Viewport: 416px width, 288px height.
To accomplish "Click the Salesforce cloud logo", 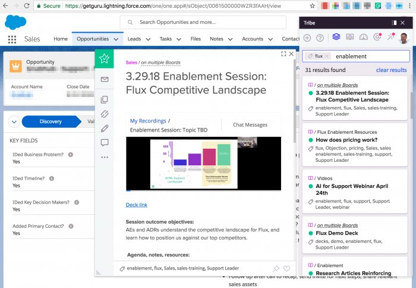I will coord(15,23).
